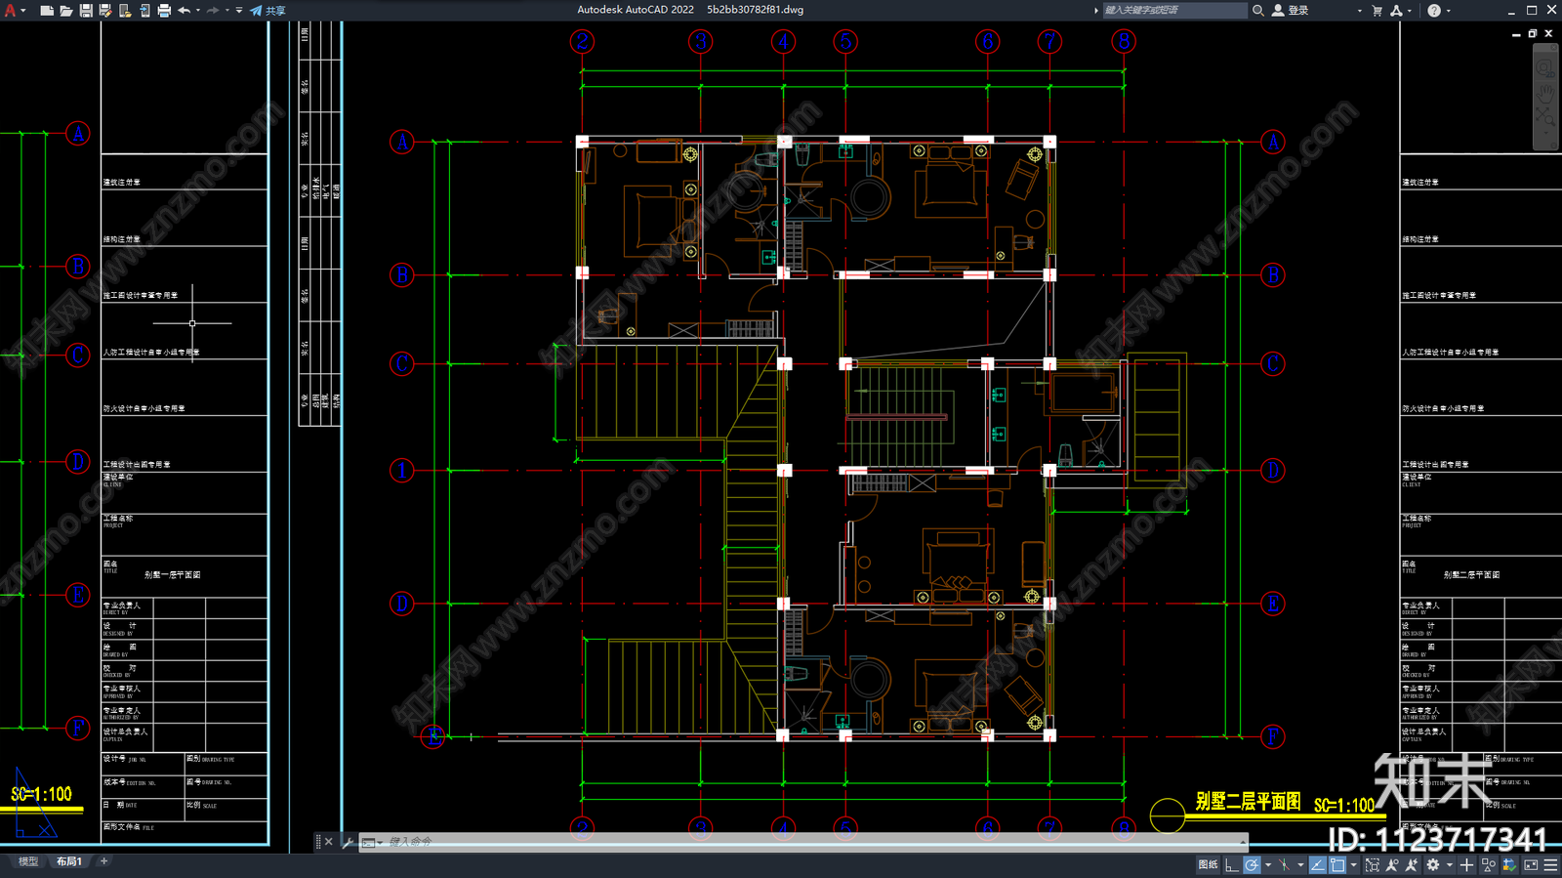Click the 共享 share button
This screenshot has width=1562, height=878.
click(268, 10)
